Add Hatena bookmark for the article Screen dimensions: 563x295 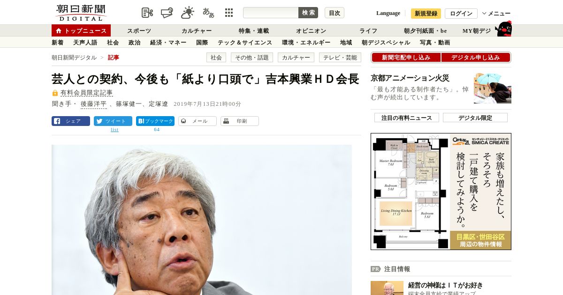[155, 121]
